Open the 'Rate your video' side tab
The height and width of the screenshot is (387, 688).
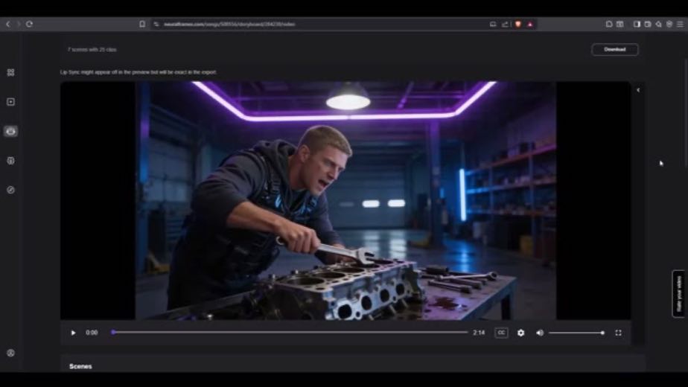pyautogui.click(x=678, y=293)
